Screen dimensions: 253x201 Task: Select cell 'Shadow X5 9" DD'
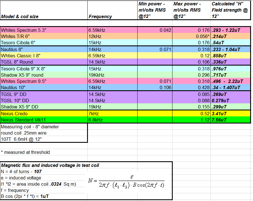click(44, 107)
